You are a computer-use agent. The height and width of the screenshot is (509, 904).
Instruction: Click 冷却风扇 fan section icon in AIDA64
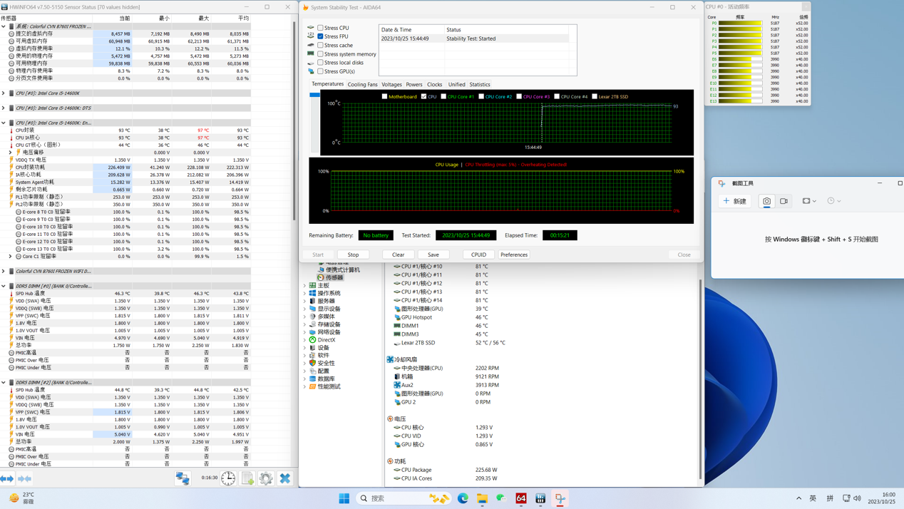390,359
